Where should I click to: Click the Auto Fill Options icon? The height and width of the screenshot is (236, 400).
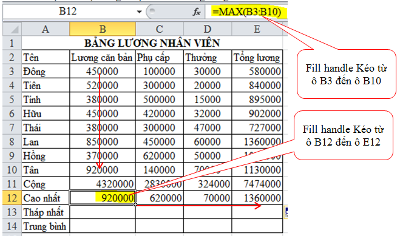click(x=286, y=212)
